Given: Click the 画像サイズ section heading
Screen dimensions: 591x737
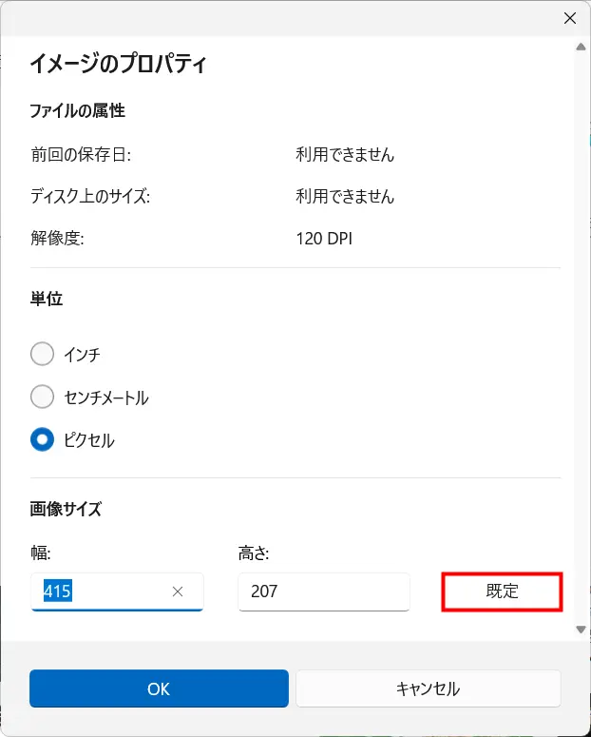Looking at the screenshot, I should point(66,509).
